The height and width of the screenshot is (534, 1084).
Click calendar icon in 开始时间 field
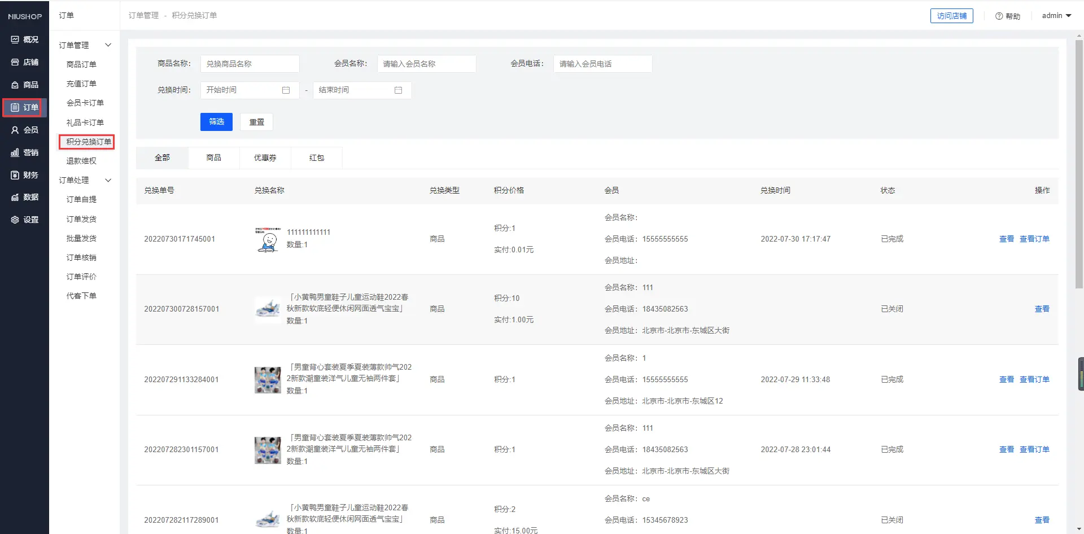tap(286, 90)
